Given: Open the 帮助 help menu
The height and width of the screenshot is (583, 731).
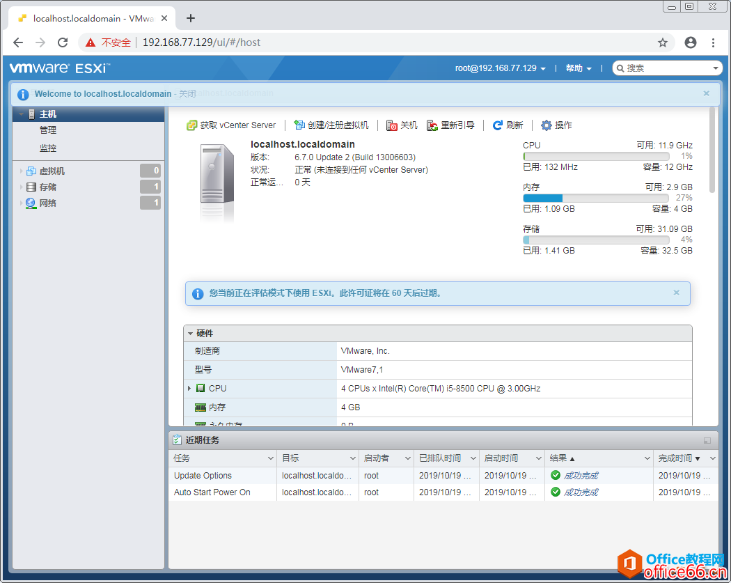Looking at the screenshot, I should click(x=579, y=68).
